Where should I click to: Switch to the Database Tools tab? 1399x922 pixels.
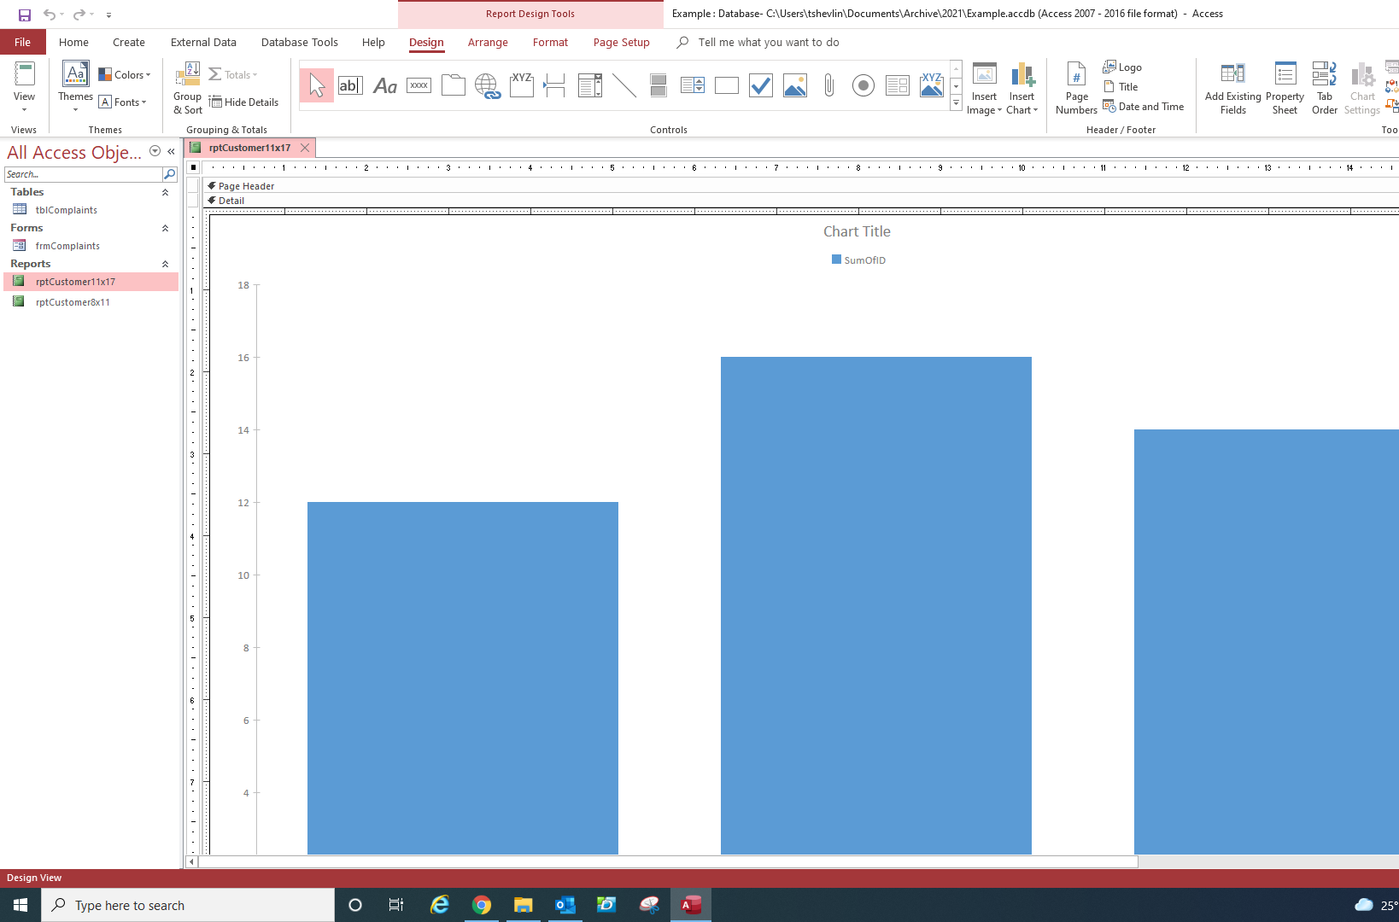[x=300, y=43]
